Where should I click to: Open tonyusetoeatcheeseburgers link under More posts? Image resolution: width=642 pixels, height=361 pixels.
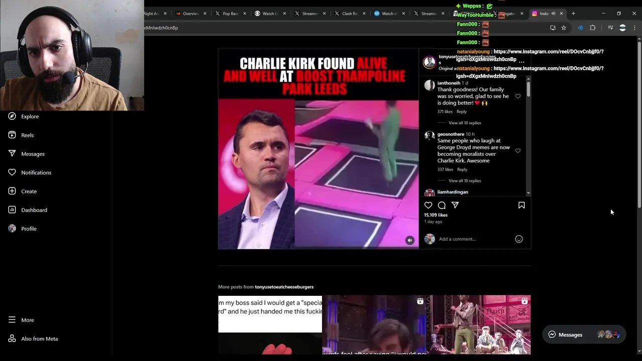pos(284,287)
